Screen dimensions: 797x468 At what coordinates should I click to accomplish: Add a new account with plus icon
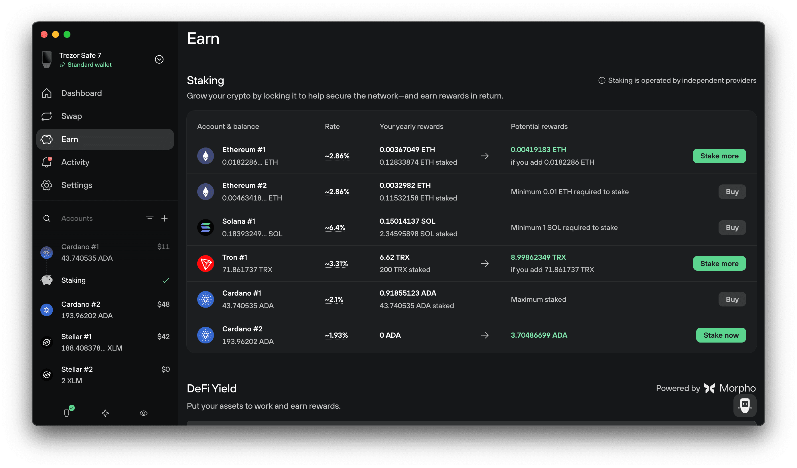(164, 218)
